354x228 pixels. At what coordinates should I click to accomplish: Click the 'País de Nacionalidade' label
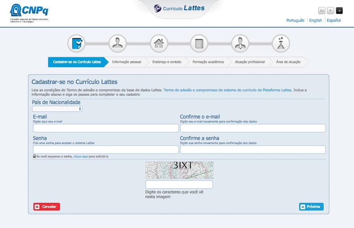56,102
